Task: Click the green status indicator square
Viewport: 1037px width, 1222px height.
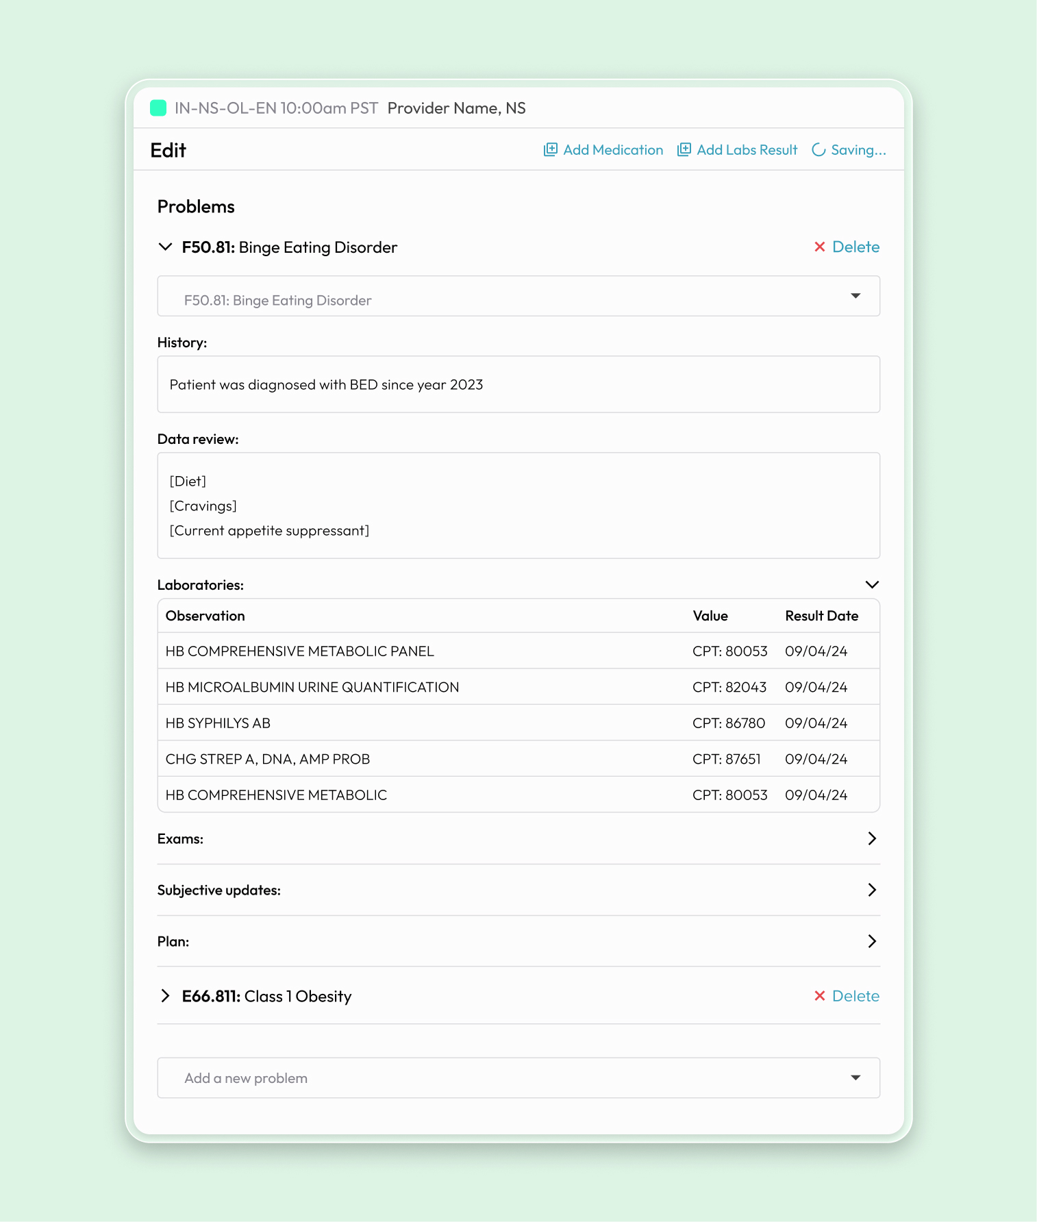Action: (x=158, y=108)
